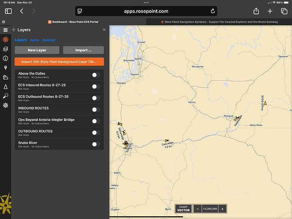Open the CHART VECTOR type selector
The image size is (292, 219).
183,209
